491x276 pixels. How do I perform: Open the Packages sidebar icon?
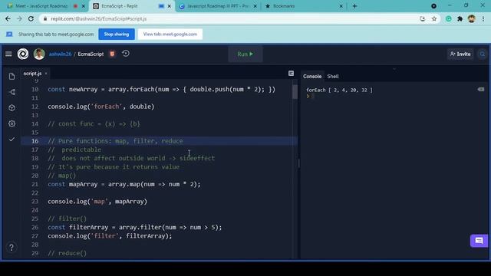12,107
